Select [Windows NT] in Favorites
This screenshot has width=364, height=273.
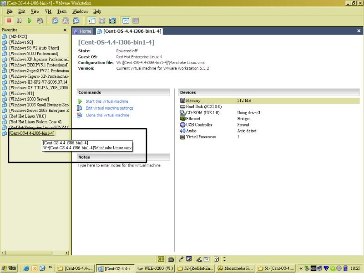[x=21, y=93]
